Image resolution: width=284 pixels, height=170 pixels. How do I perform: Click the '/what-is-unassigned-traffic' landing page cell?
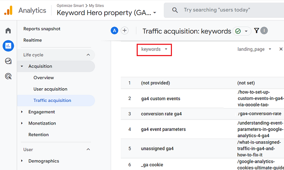click(x=259, y=149)
